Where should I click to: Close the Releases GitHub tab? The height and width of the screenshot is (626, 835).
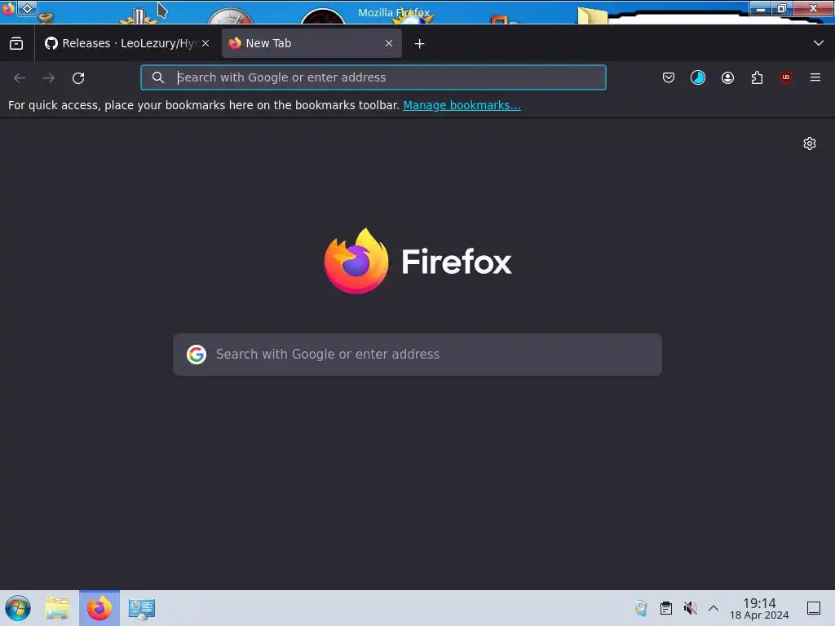point(205,44)
